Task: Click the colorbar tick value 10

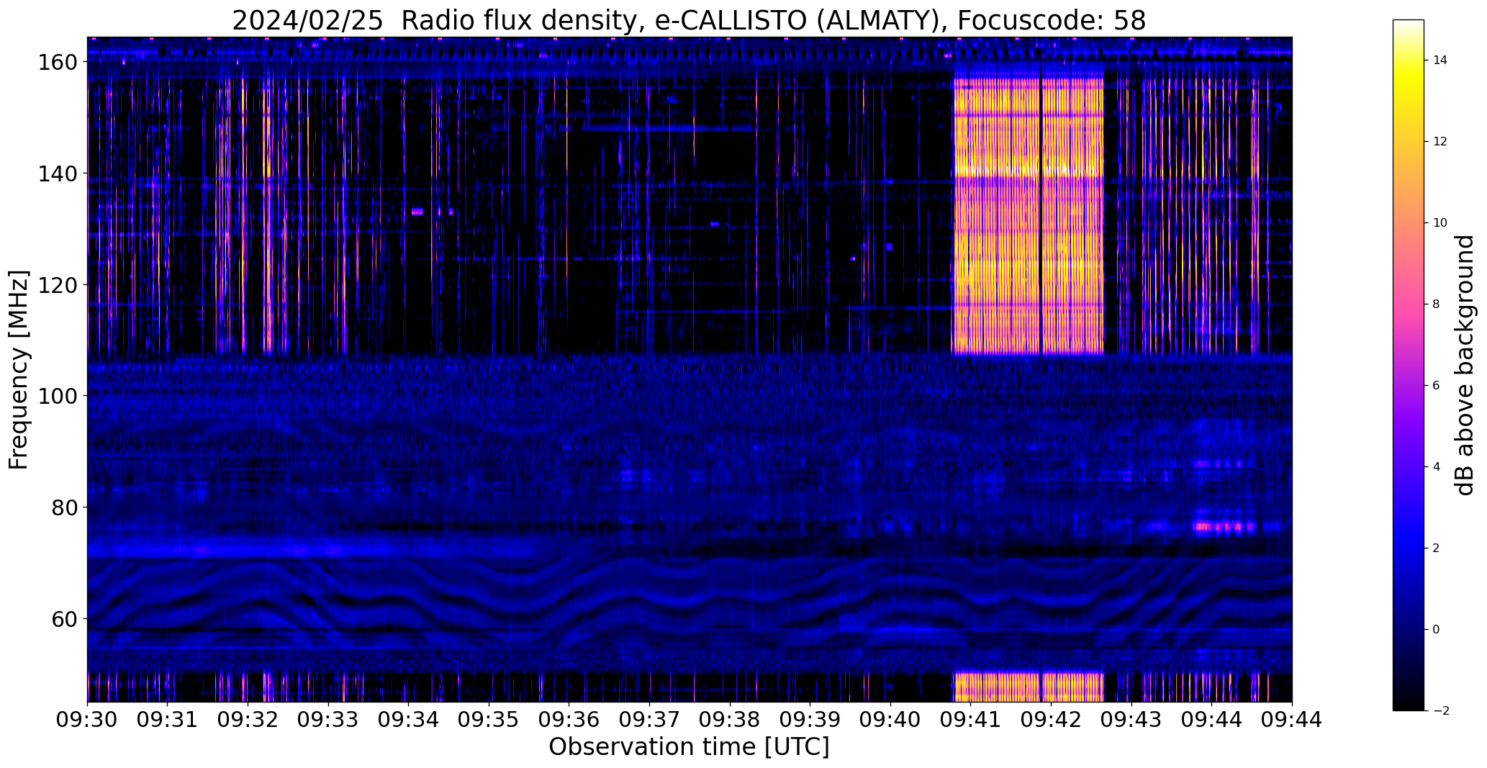Action: point(1440,223)
